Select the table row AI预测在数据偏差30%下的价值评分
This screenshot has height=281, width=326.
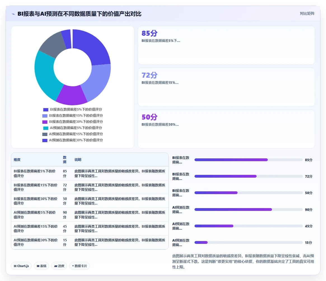[90, 242]
